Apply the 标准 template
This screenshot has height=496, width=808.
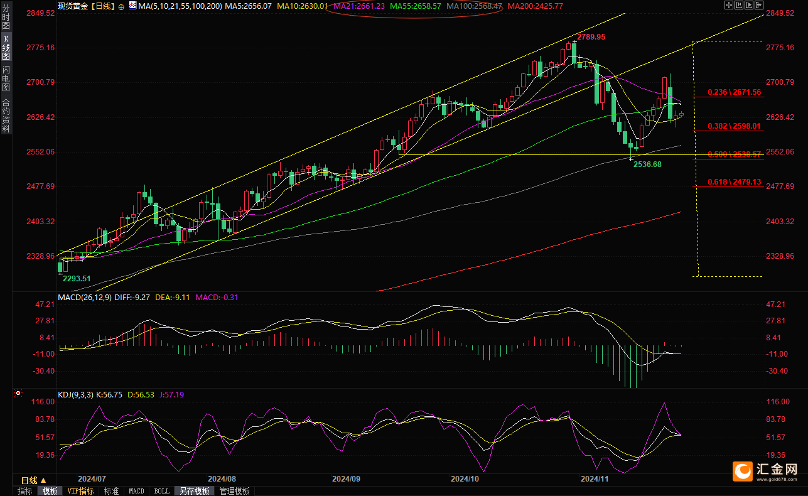(x=112, y=491)
